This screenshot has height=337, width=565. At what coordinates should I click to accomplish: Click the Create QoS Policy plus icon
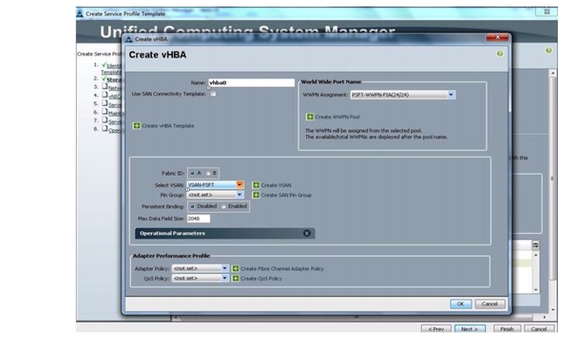[235, 278]
